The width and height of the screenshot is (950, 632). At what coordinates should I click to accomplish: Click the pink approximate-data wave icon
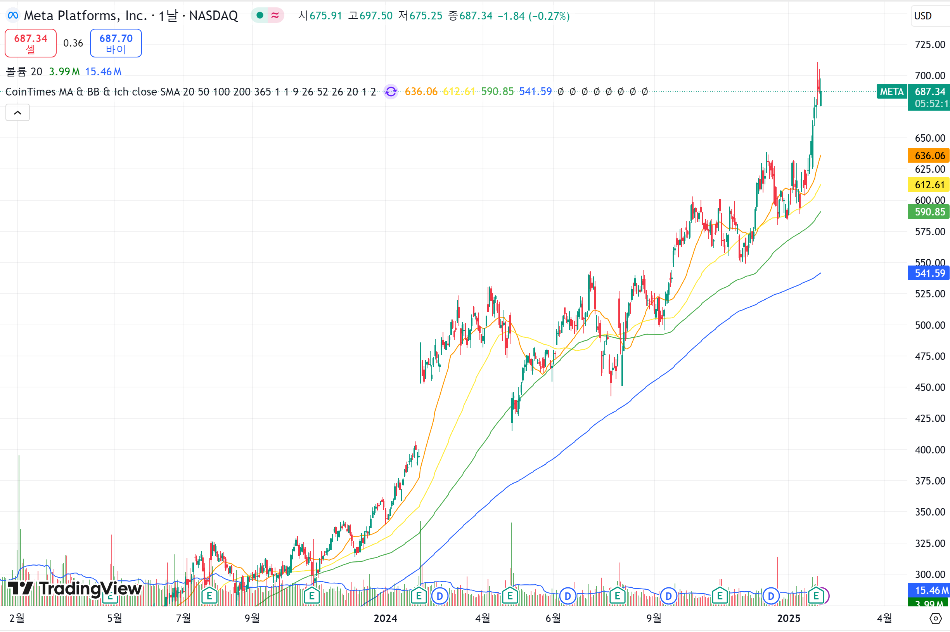pos(275,16)
